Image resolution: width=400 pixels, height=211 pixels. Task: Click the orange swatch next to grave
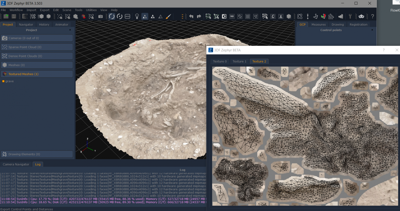tap(3, 81)
